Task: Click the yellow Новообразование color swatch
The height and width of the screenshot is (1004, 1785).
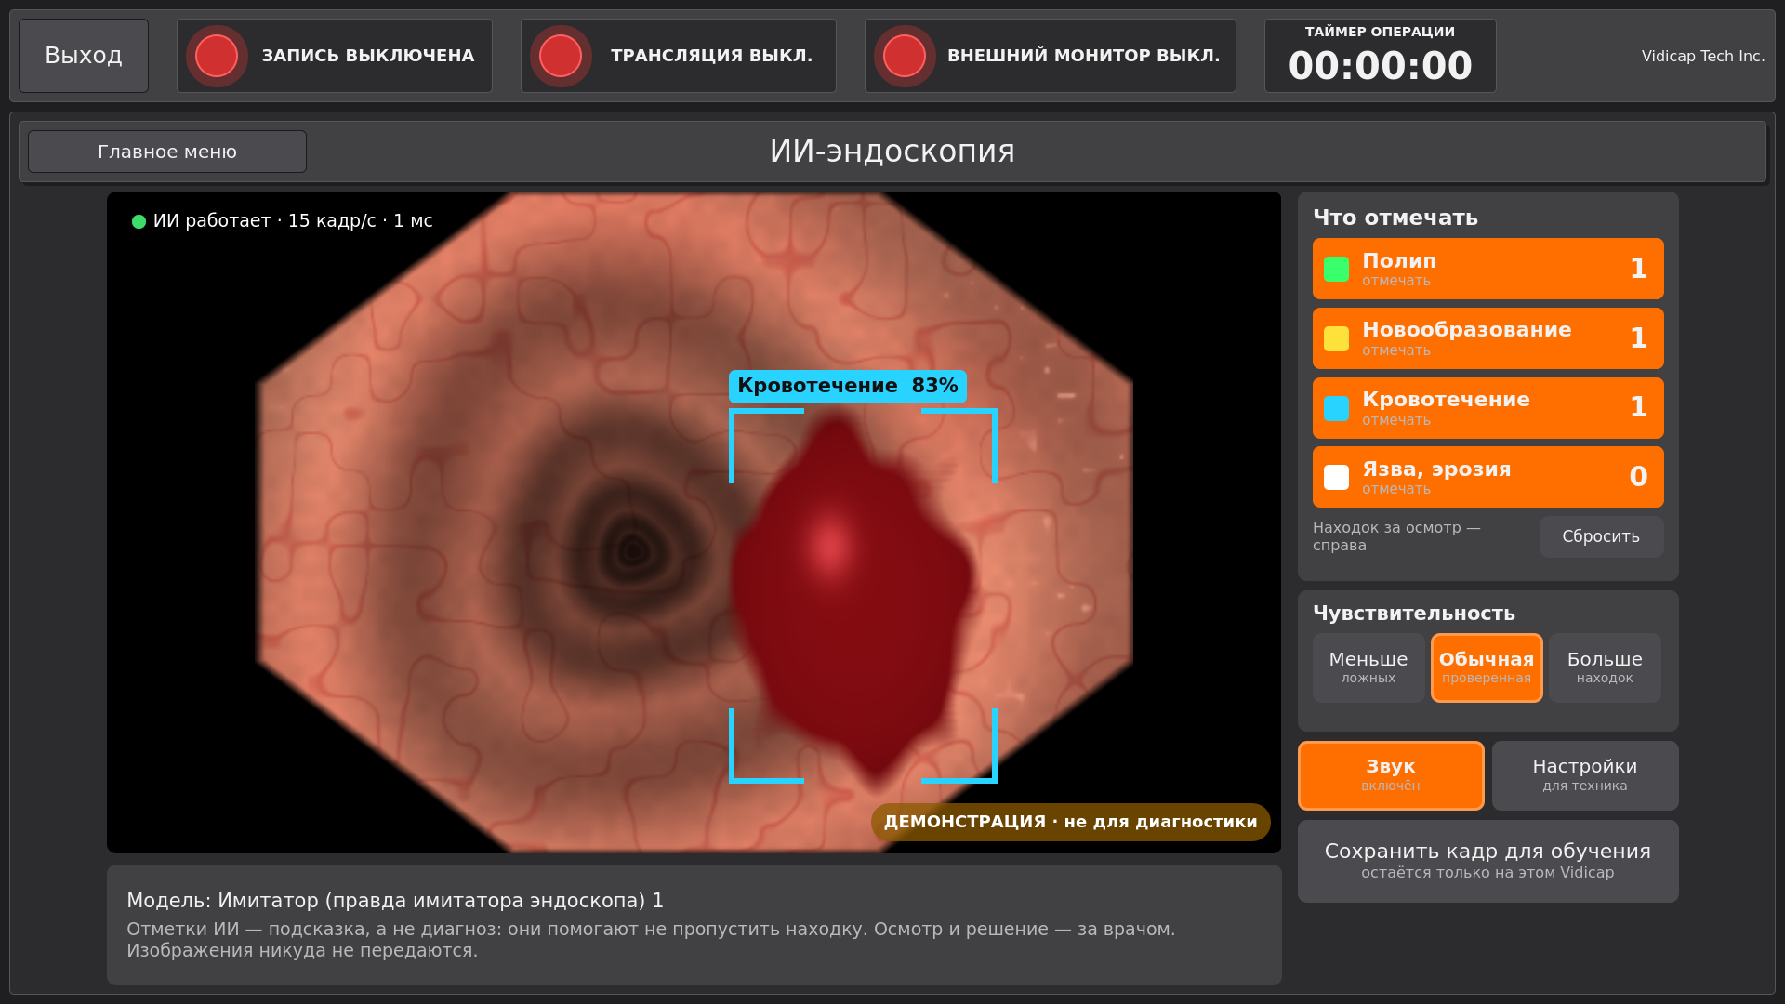Action: (1336, 338)
